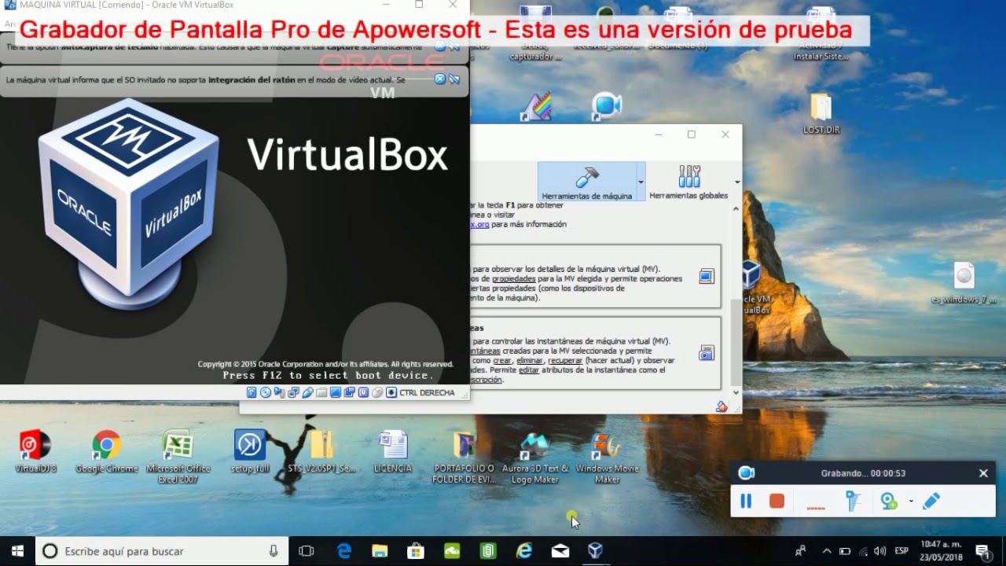Click the snapshots tool icon in Manager
The height and width of the screenshot is (566, 1006).
[706, 353]
